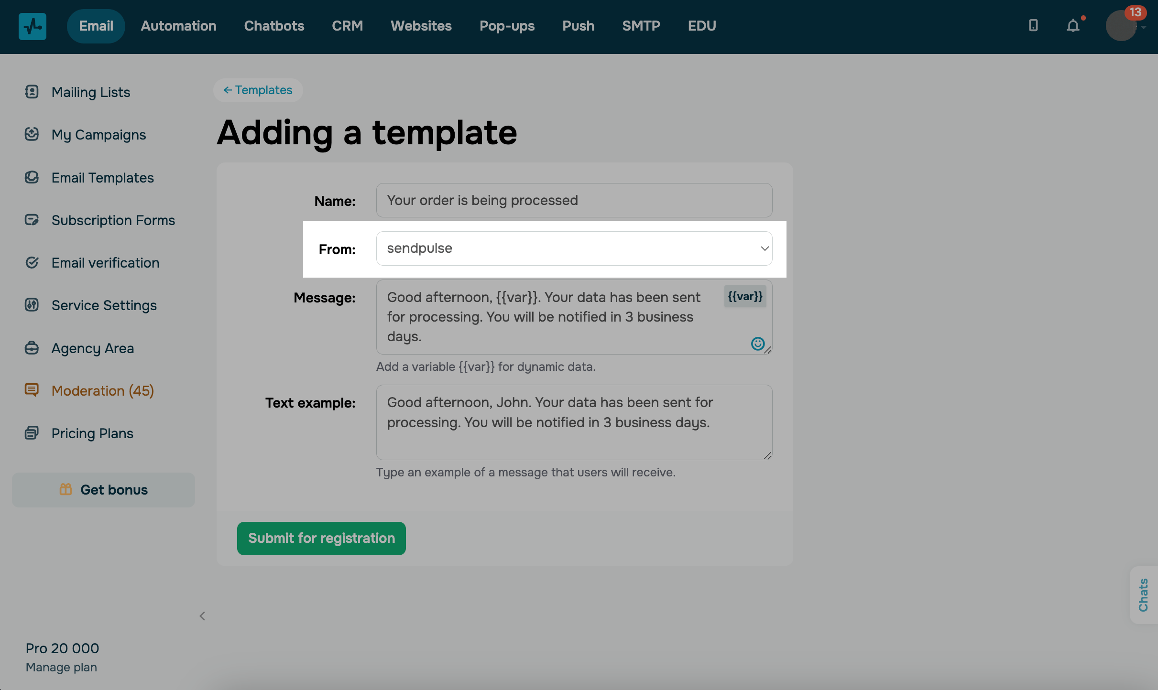Open Manage plan link

tap(61, 667)
